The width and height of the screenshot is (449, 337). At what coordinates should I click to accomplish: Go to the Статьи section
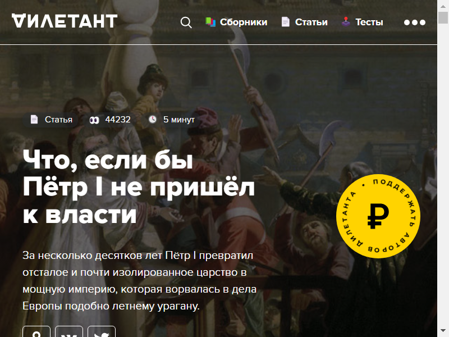311,22
